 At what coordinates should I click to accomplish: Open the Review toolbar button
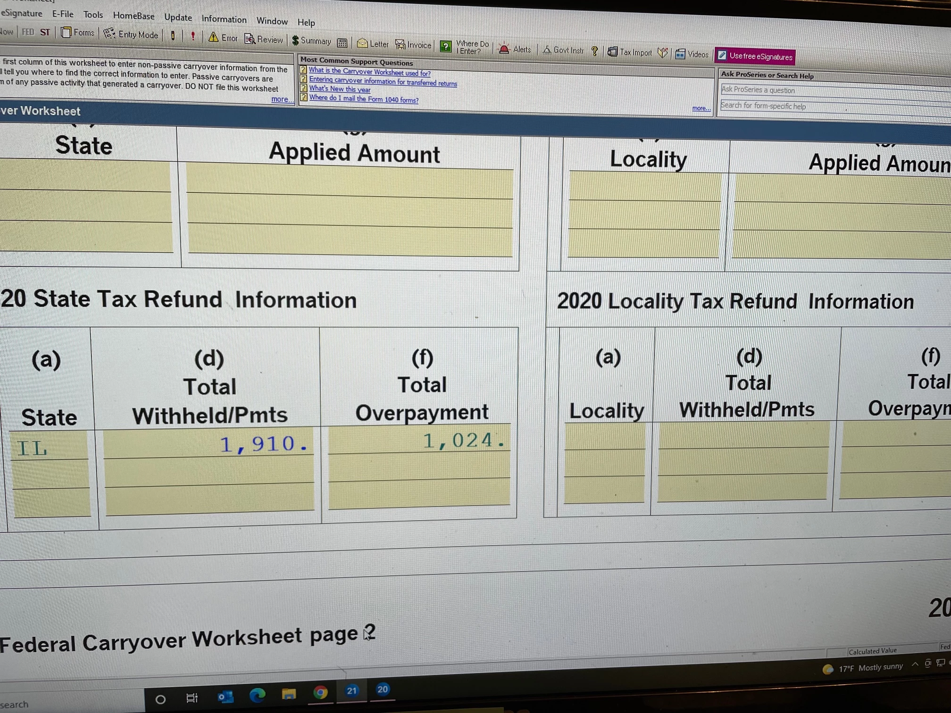(264, 39)
